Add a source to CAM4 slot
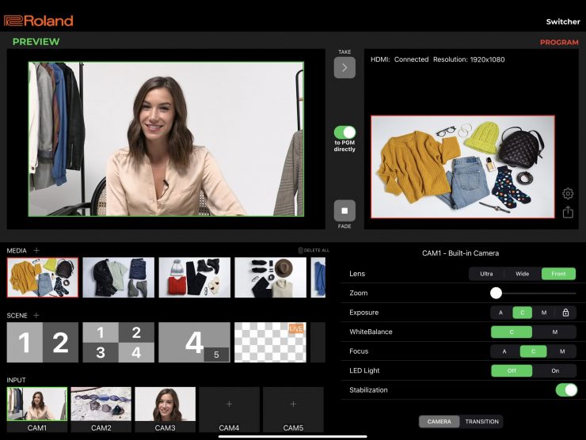The width and height of the screenshot is (586, 440). (x=229, y=404)
